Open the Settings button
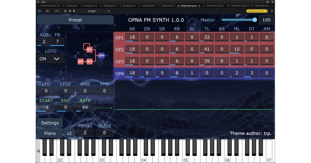Image resolution: width=311 pixels, height=163 pixels. (x=50, y=123)
